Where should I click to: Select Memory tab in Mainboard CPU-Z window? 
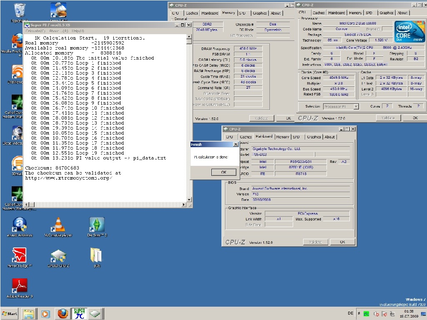(282, 137)
